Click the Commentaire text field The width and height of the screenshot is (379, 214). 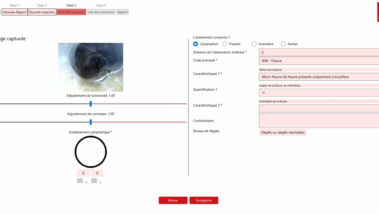[318, 121]
